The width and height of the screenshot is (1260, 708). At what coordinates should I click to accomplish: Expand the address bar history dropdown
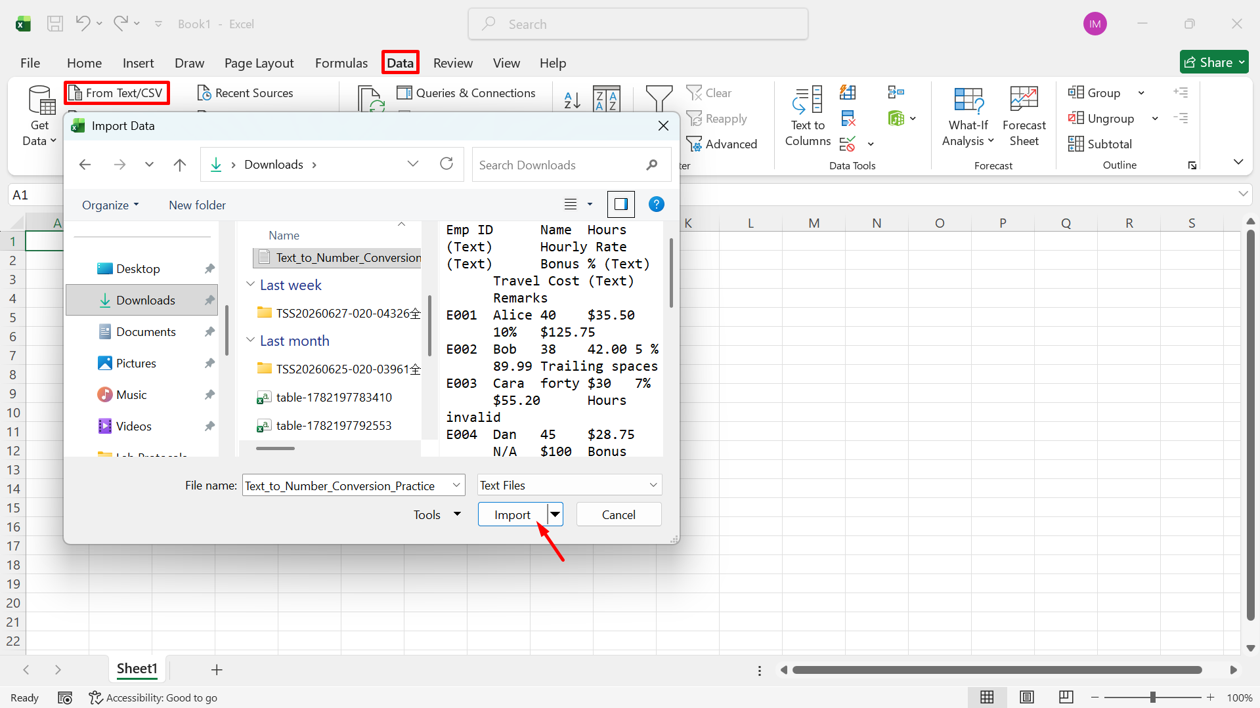(x=413, y=164)
